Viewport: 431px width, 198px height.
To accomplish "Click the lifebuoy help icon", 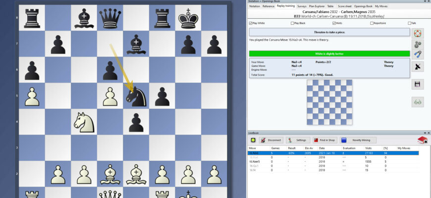I will 418,34.
